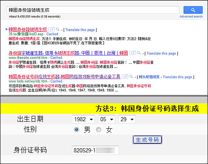Click +1 icon beside the first result title
This screenshot has width=208, height=164.
coord(52,29)
